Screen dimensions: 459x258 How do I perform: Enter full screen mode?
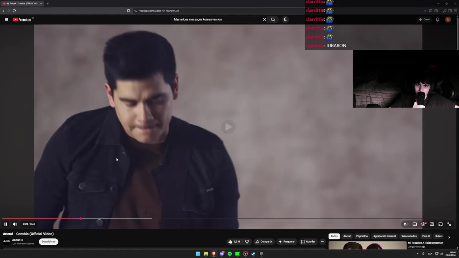(449, 224)
